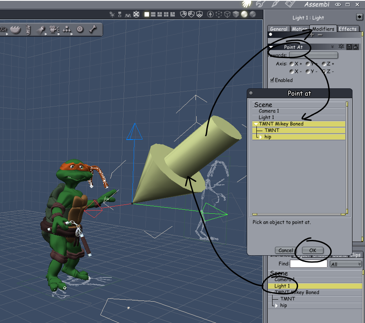Select the bone tool in toolbar
Image resolution: width=365 pixels, height=323 pixels.
[93, 29]
